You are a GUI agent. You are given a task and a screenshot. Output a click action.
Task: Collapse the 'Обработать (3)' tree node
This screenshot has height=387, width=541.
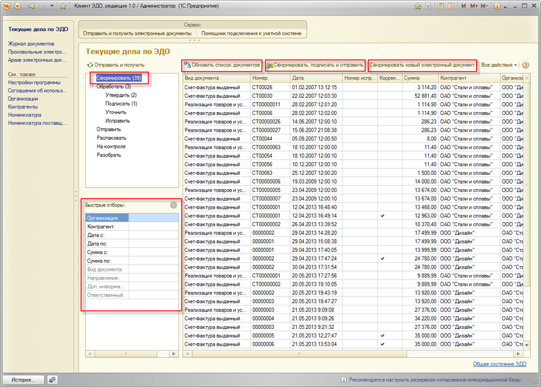[x=92, y=86]
